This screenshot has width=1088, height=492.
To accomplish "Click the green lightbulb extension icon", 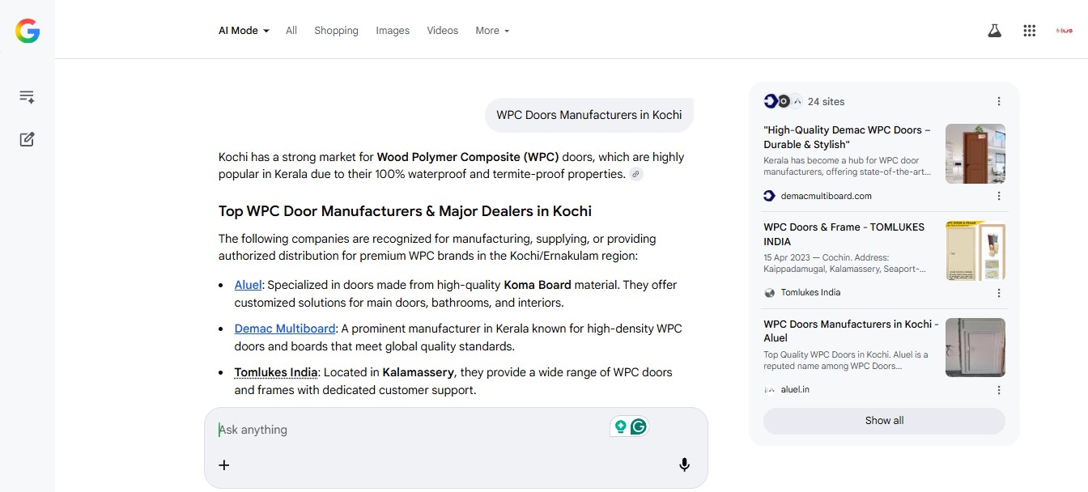I will pyautogui.click(x=621, y=426).
